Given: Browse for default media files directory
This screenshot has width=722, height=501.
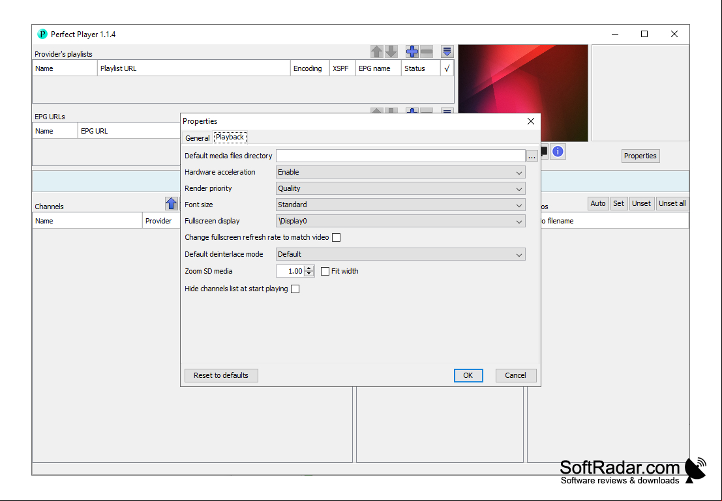Looking at the screenshot, I should tap(532, 156).
